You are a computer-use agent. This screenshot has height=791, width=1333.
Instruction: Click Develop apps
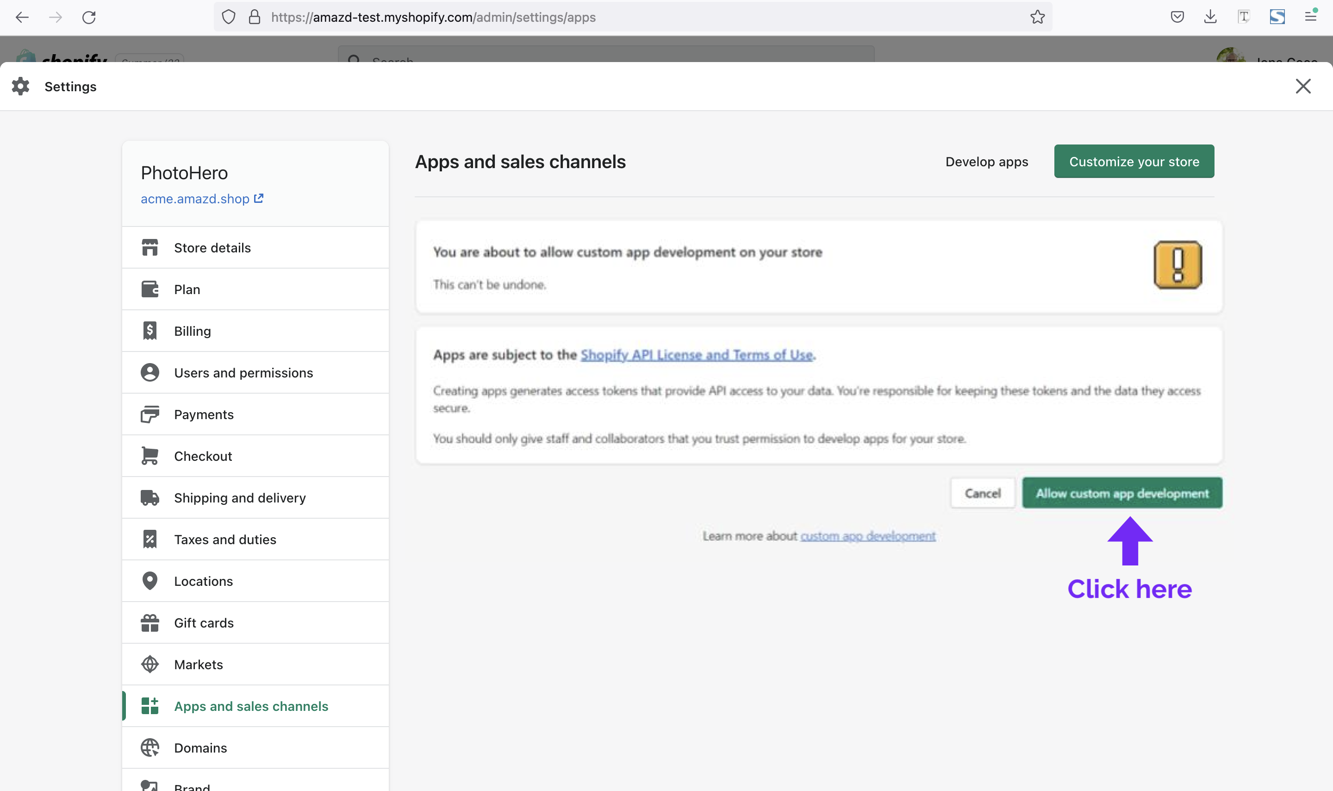click(986, 162)
